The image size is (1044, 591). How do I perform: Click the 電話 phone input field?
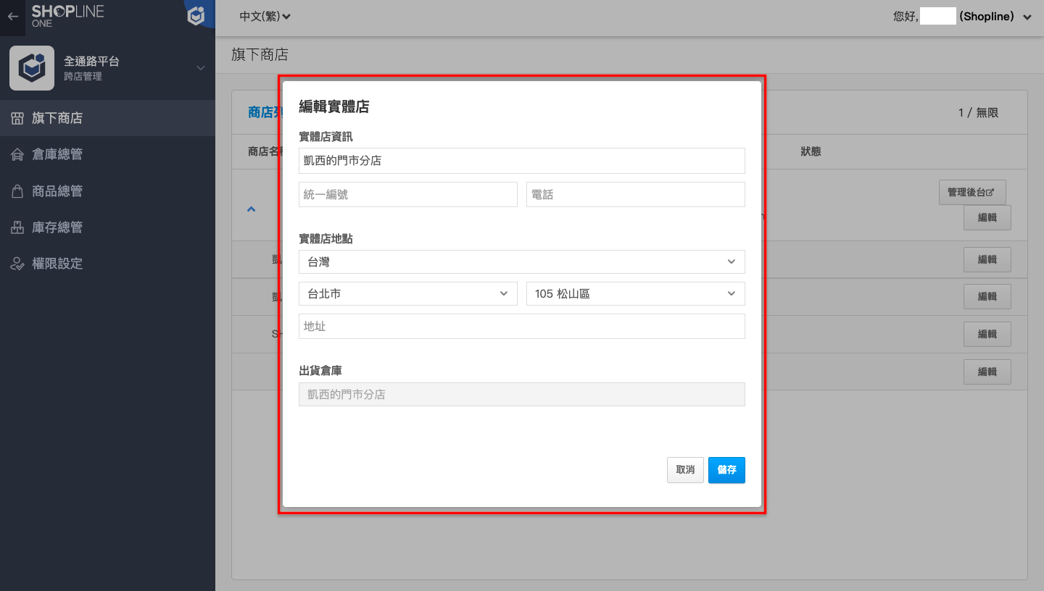pyautogui.click(x=636, y=194)
